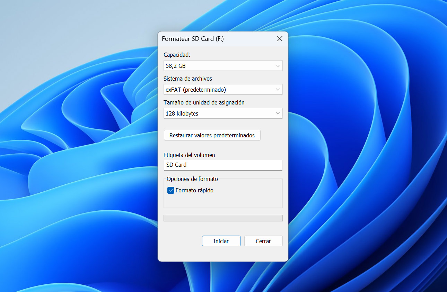Click the Opciones de formato group label

[x=192, y=179]
